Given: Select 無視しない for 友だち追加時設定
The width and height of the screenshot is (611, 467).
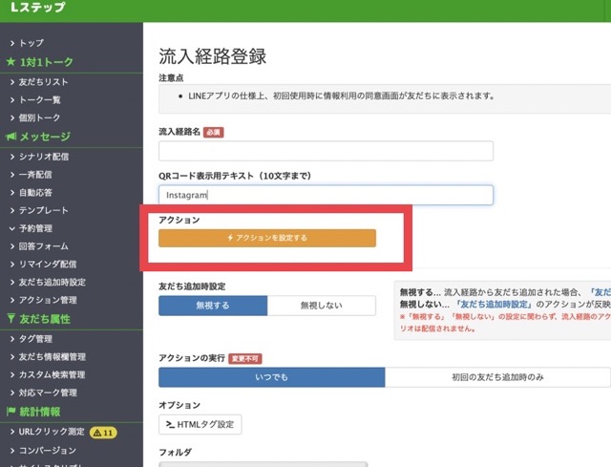Looking at the screenshot, I should 322,306.
